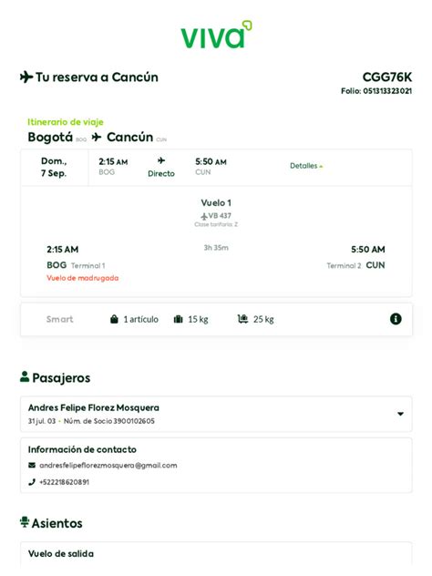Click the 15 kg carry-on suitcase icon

(x=178, y=319)
